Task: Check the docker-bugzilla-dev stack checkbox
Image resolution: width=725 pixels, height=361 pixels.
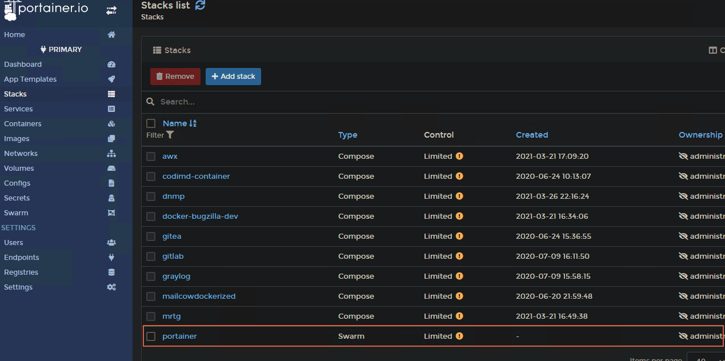Action: click(151, 216)
